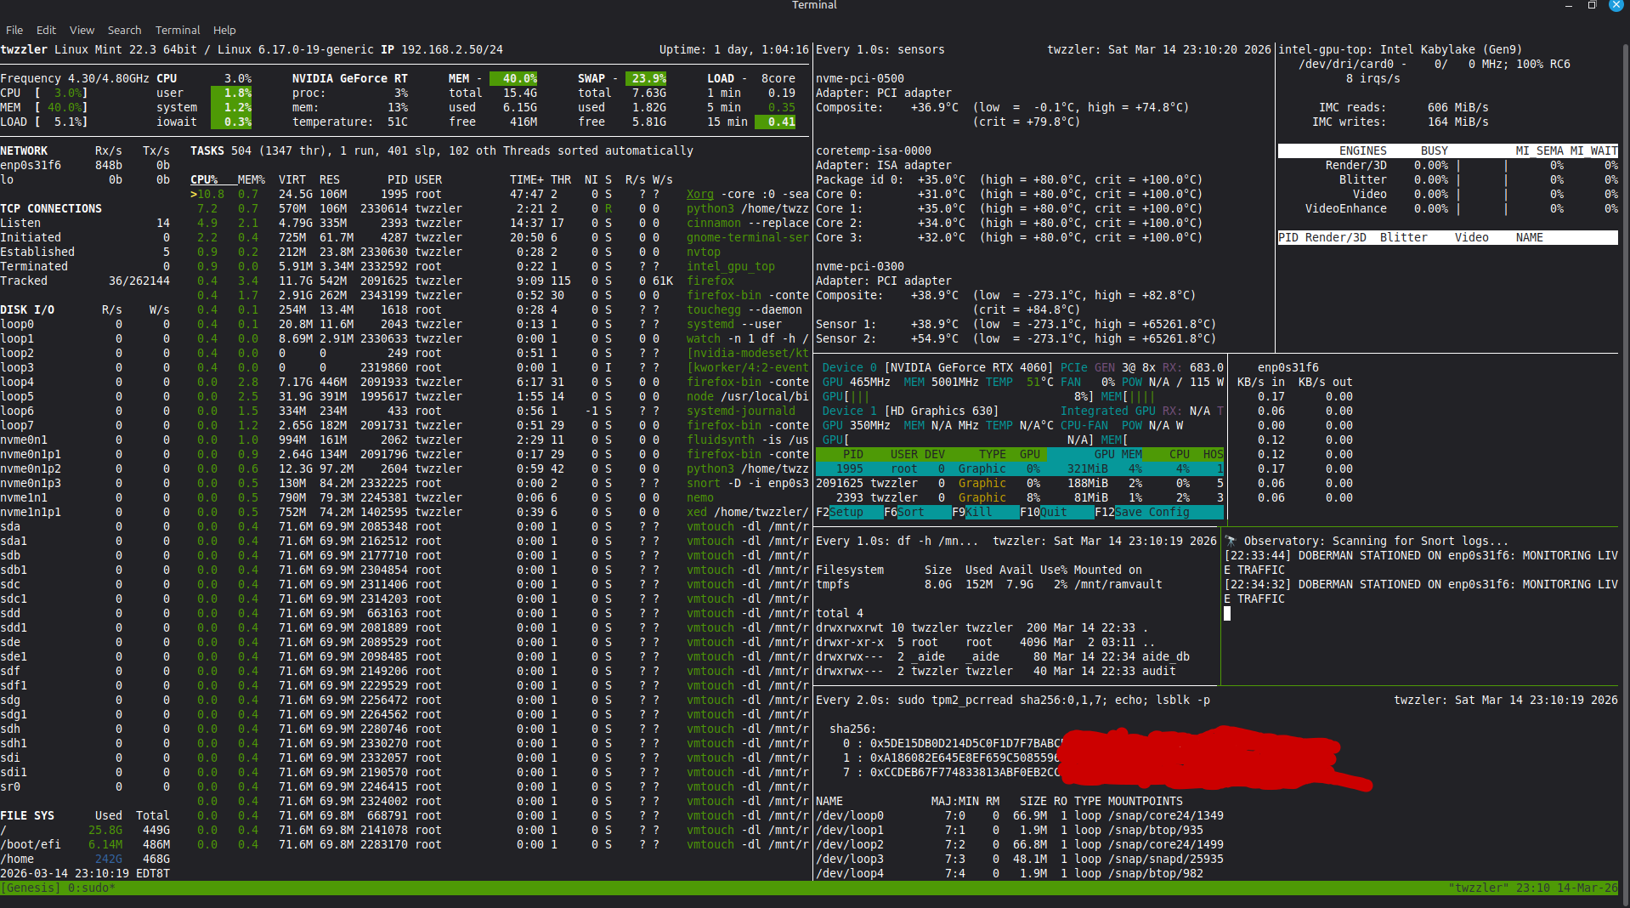
Task: Select nvtop process 2091625 twzzler row
Action: click(1020, 483)
